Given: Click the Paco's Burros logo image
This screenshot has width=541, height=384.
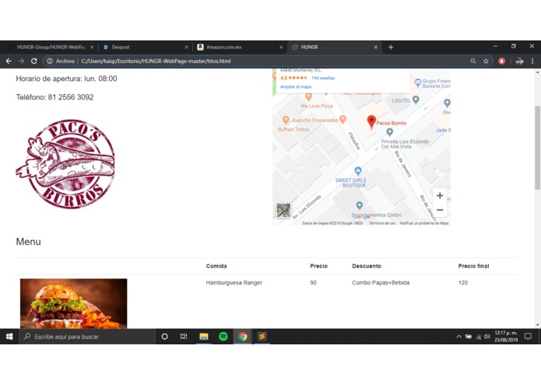Looking at the screenshot, I should click(x=65, y=163).
